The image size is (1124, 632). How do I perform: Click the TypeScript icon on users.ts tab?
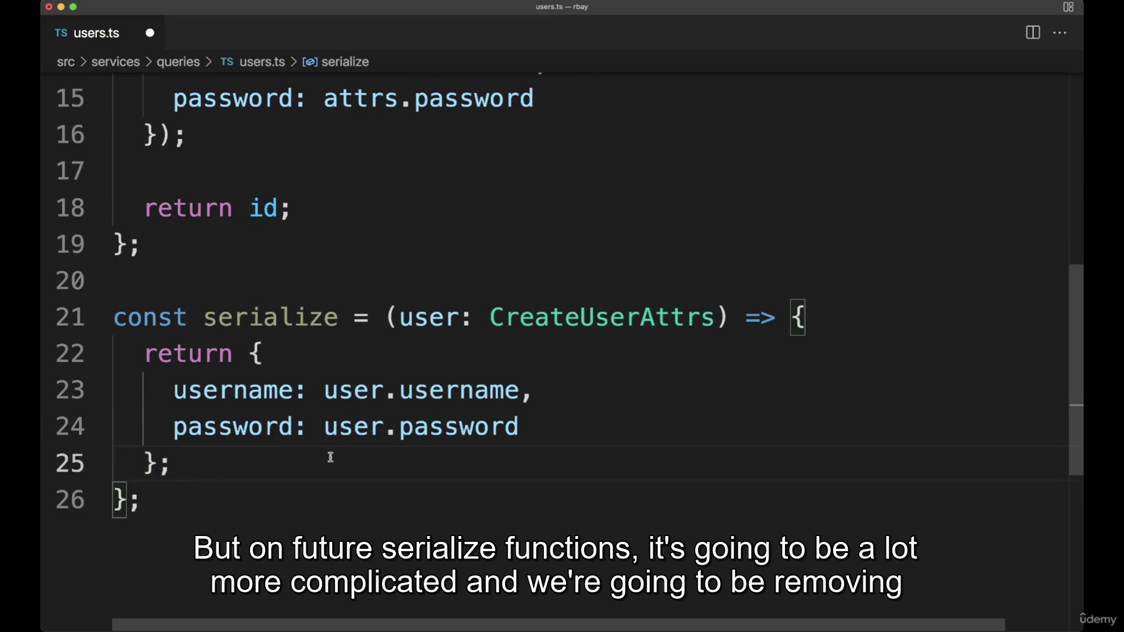pos(61,33)
